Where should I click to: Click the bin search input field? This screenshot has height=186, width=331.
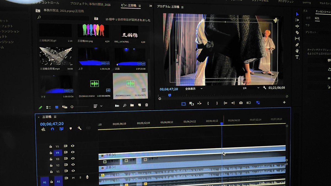(63, 17)
